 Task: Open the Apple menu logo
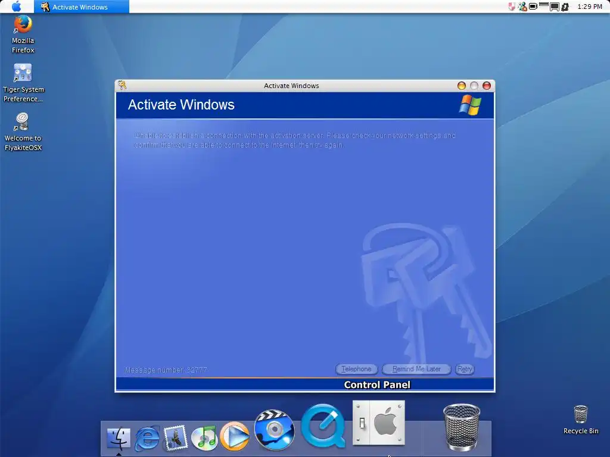[16, 7]
